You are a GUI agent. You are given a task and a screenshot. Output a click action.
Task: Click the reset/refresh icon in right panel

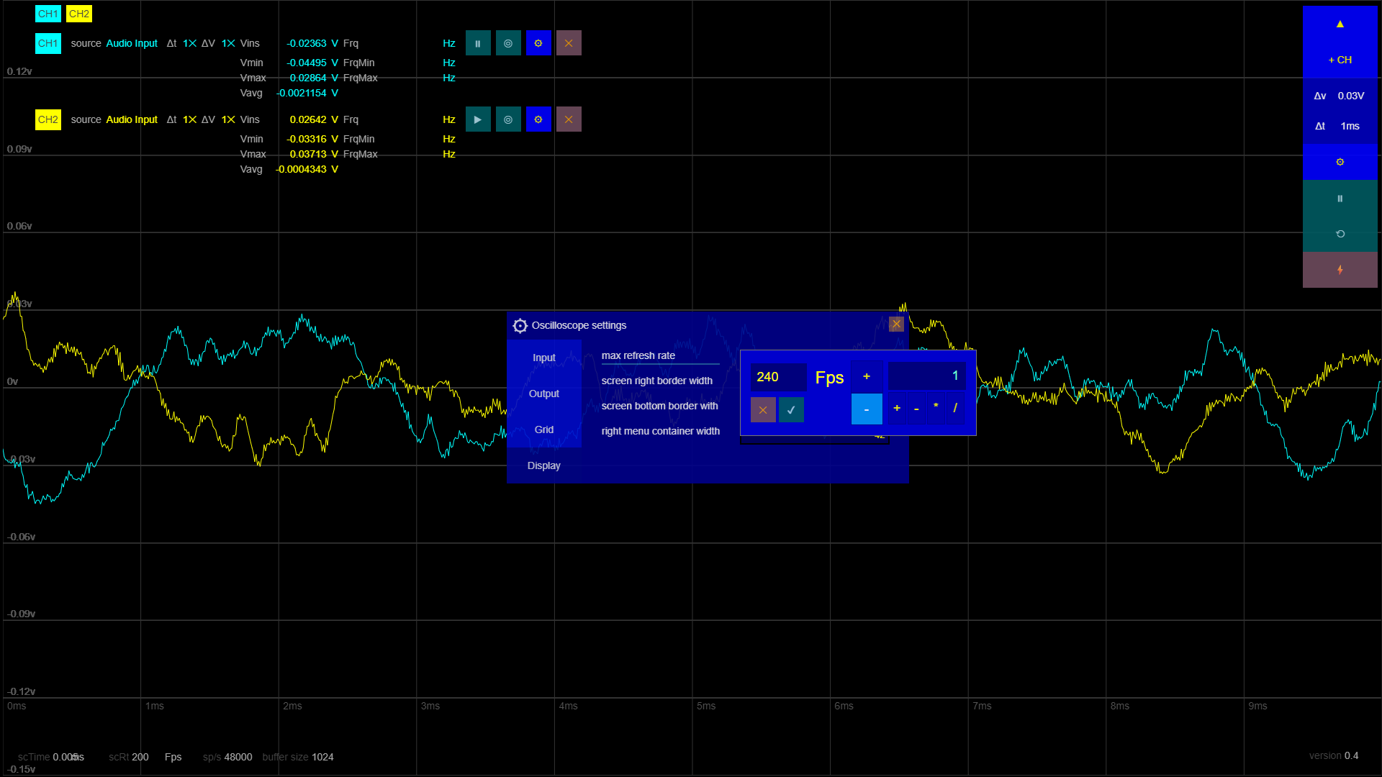pos(1340,234)
